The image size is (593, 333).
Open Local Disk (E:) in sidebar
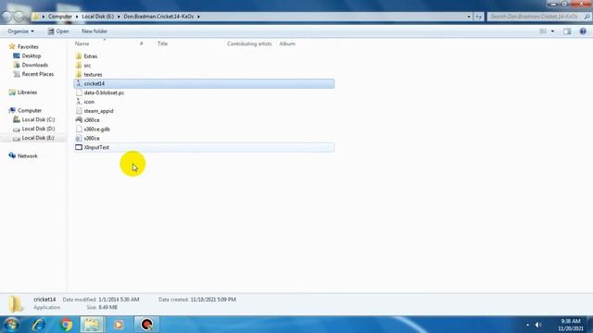[38, 138]
